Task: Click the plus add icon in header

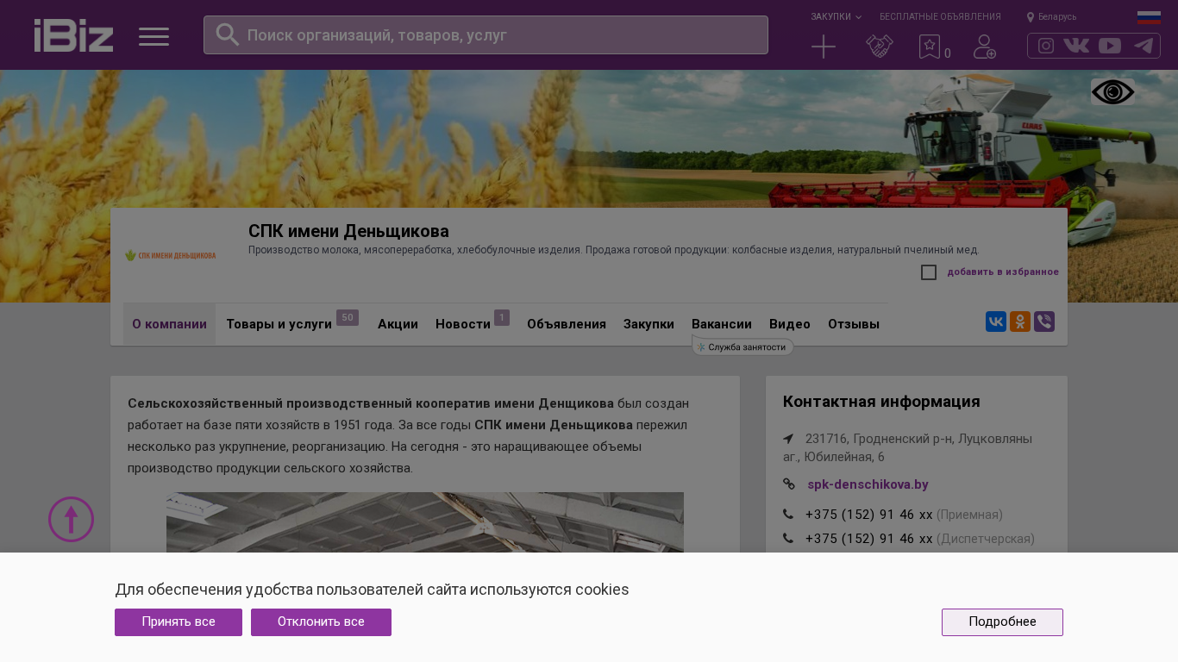Action: (824, 47)
